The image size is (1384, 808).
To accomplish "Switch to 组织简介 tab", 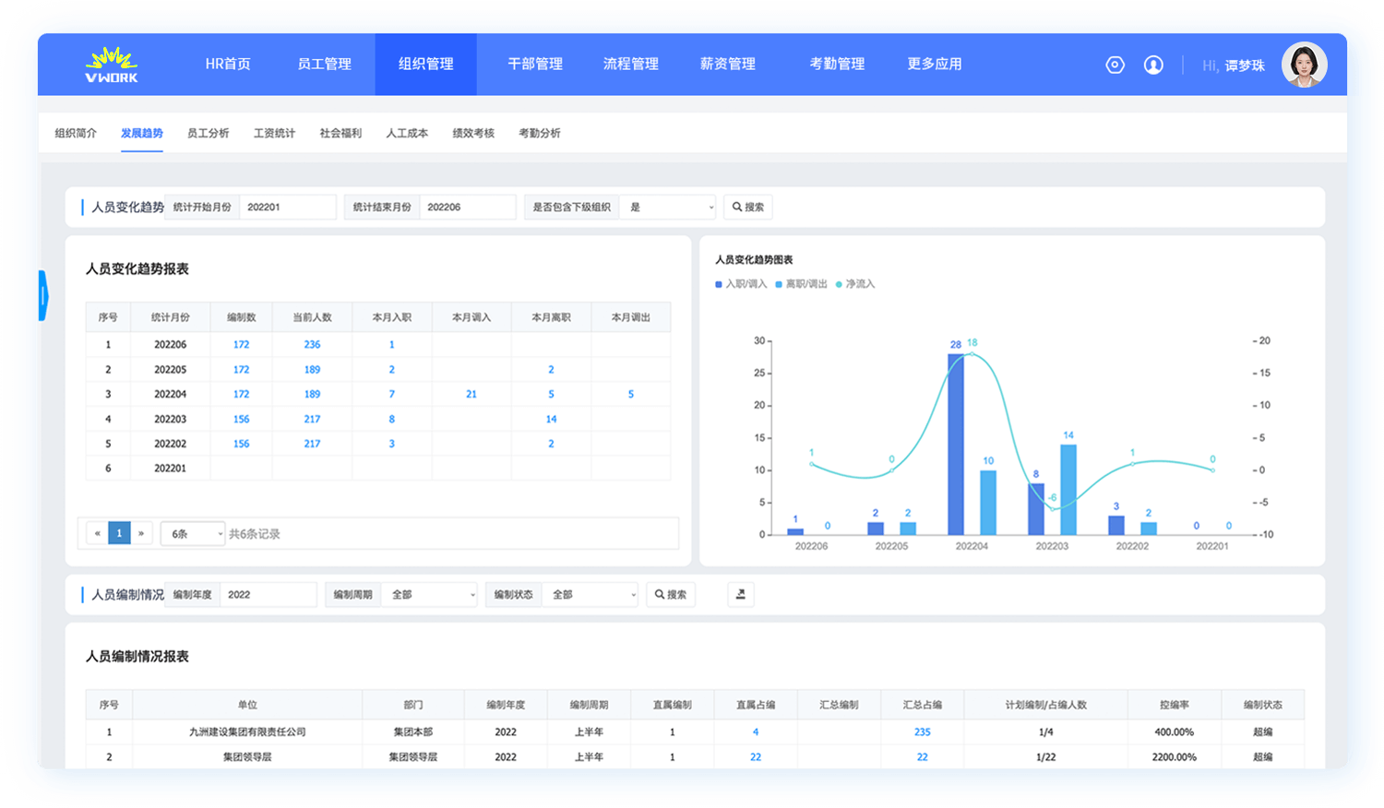I will click(76, 133).
